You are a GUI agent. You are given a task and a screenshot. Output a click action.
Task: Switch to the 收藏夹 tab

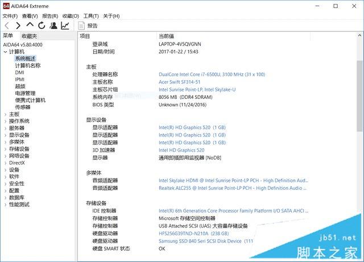[x=29, y=36]
